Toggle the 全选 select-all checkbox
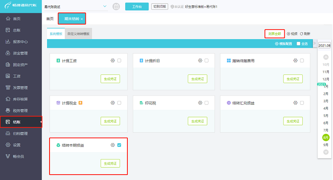 [x=298, y=44]
